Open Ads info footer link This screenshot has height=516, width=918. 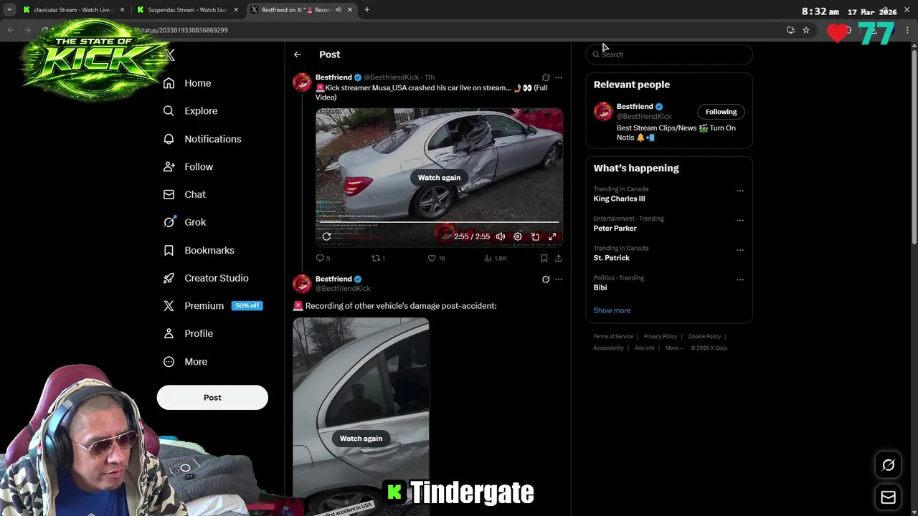[644, 348]
